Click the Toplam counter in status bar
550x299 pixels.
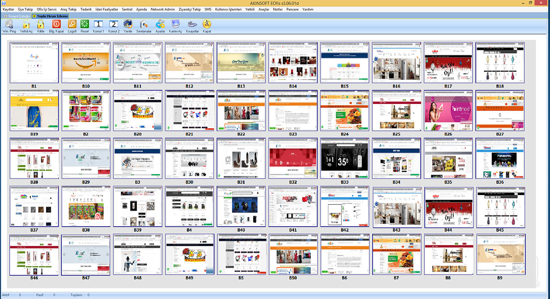(77, 295)
